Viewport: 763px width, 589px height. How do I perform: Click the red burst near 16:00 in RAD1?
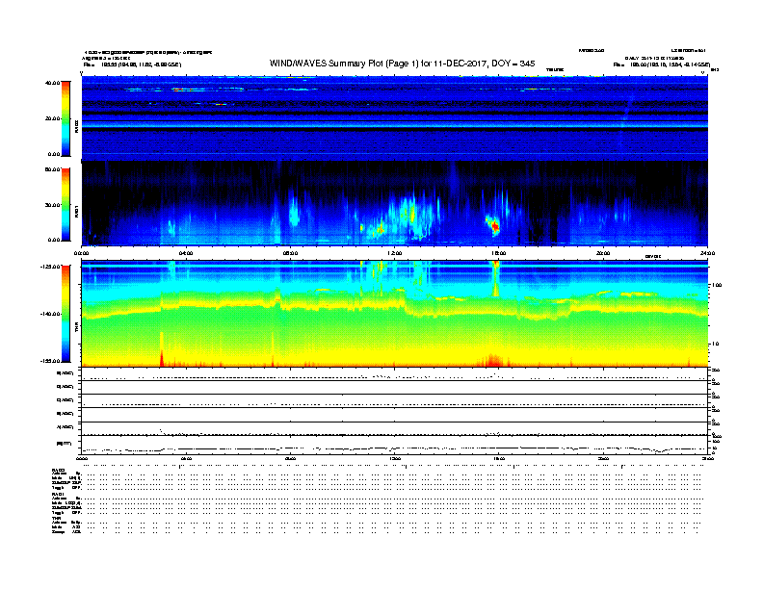point(494,225)
